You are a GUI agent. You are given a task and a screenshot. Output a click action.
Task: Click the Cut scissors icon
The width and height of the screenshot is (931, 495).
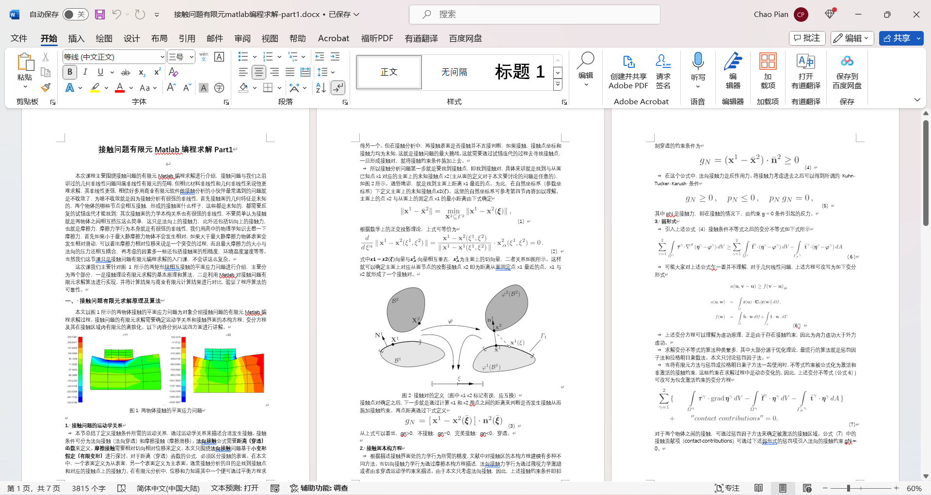coord(46,57)
